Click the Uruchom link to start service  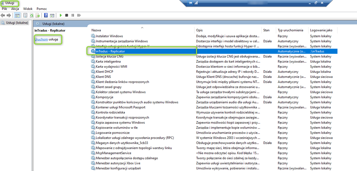point(41,40)
